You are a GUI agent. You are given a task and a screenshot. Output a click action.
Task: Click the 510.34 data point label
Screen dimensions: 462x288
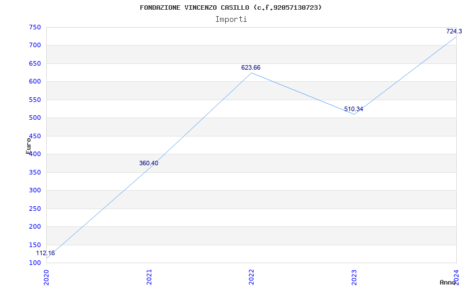[353, 109]
